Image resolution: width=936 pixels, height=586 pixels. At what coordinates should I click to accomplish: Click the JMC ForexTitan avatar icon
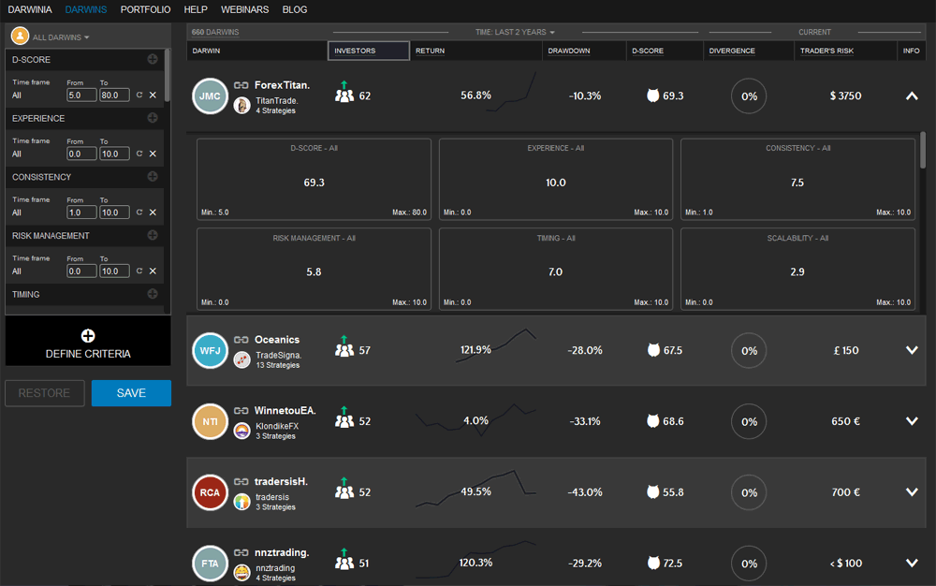[210, 96]
